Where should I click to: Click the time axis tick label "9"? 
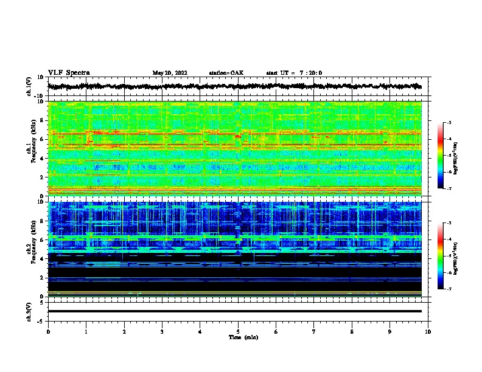pyautogui.click(x=389, y=332)
